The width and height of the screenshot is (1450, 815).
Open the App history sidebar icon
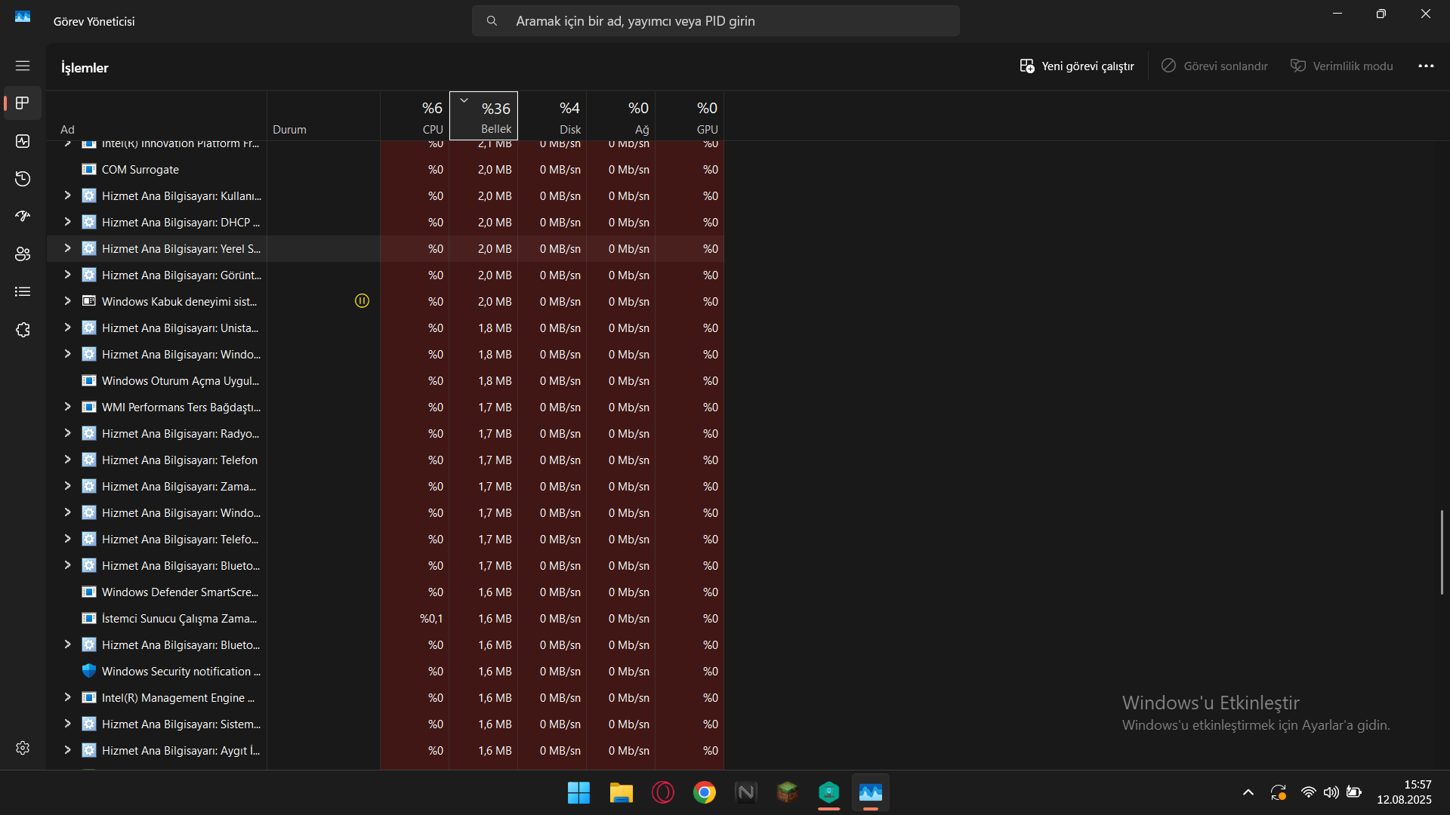[23, 179]
